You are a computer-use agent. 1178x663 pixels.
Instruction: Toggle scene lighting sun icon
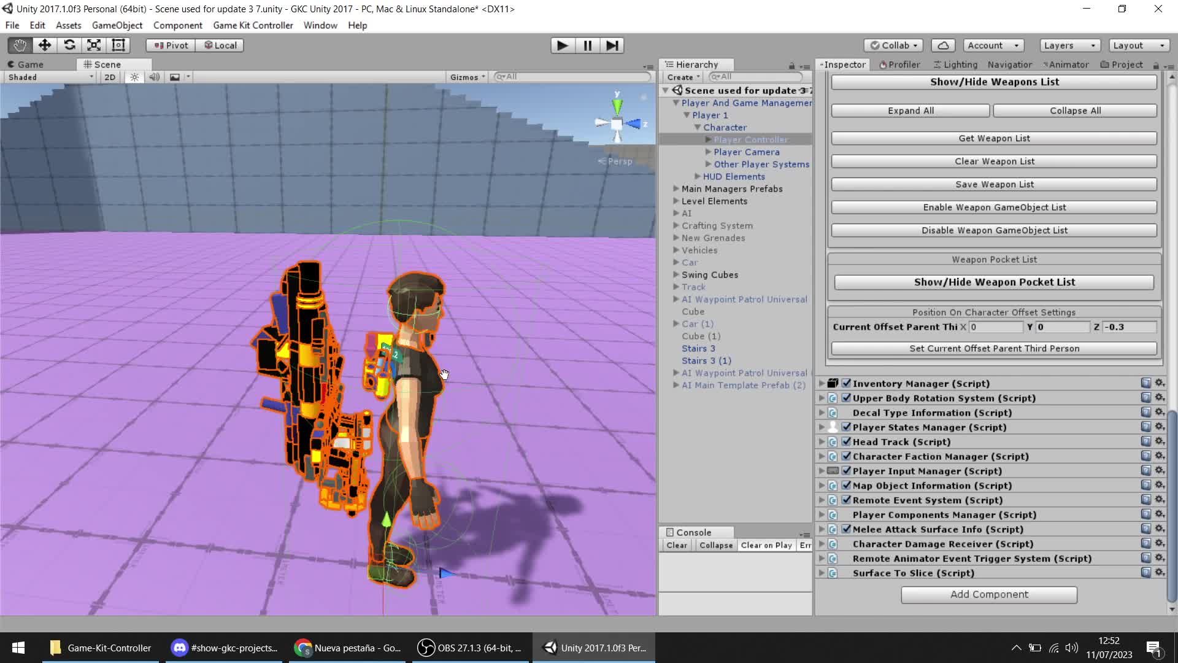[134, 77]
